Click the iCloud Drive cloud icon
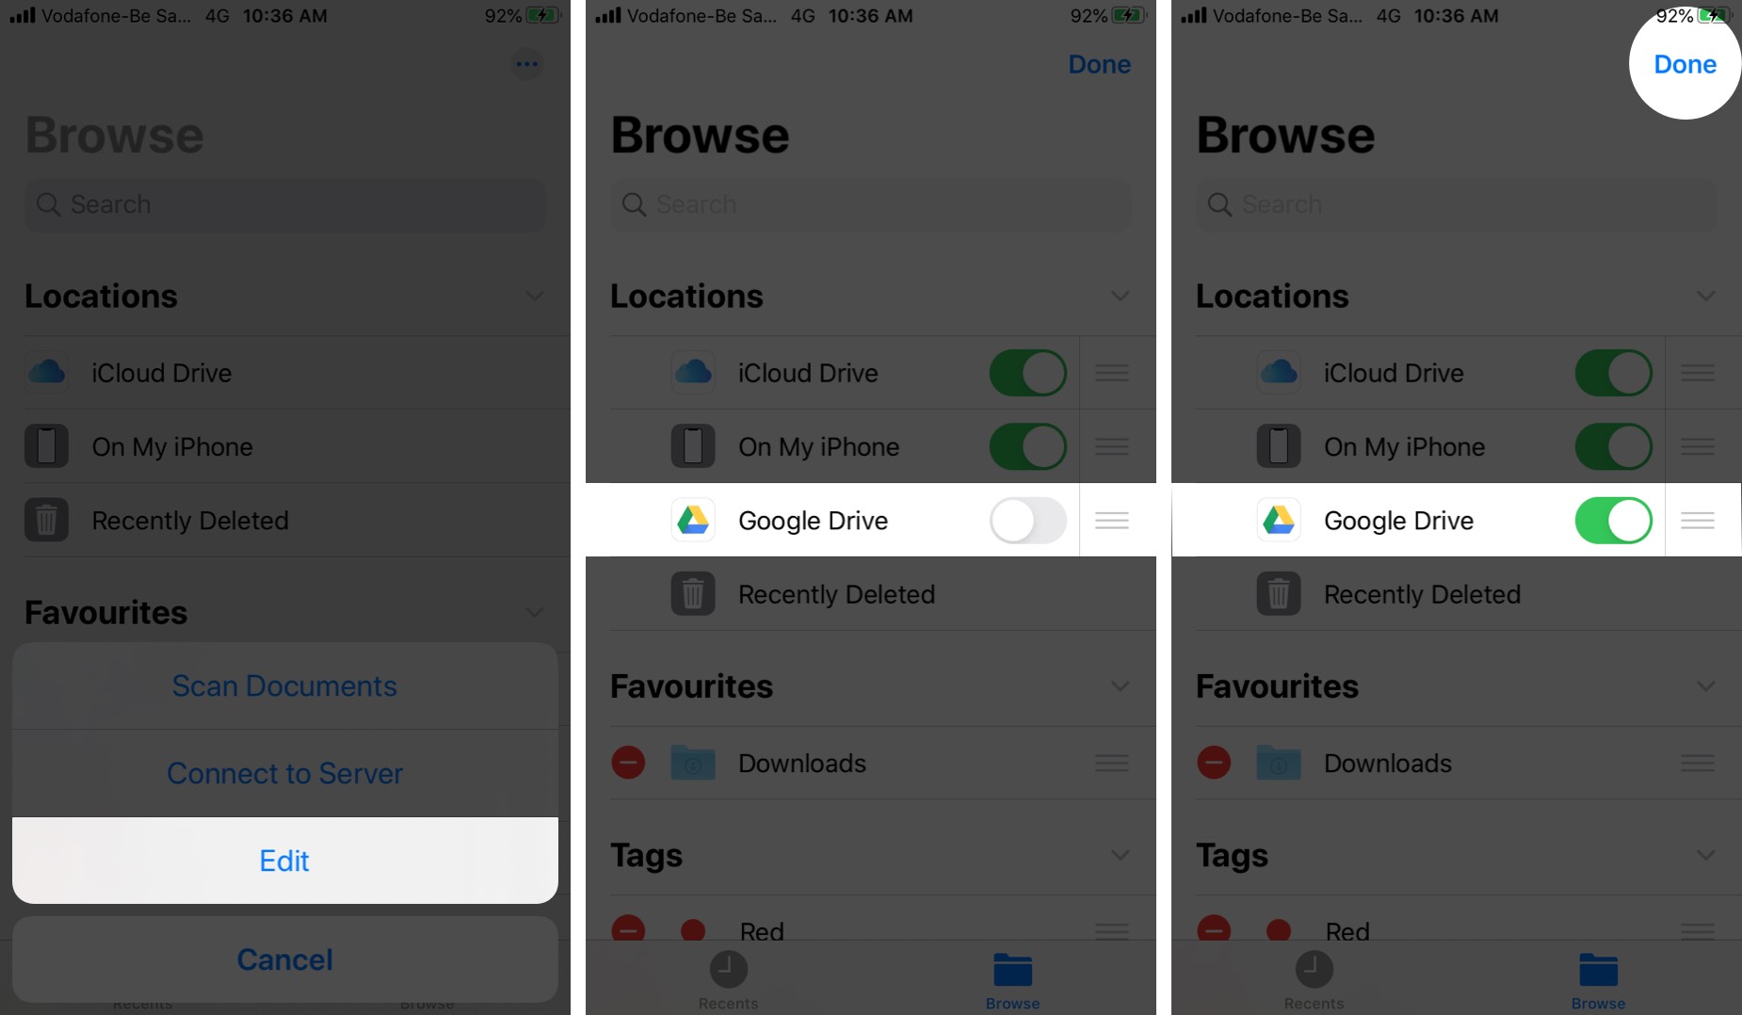The image size is (1742, 1015). pos(693,373)
